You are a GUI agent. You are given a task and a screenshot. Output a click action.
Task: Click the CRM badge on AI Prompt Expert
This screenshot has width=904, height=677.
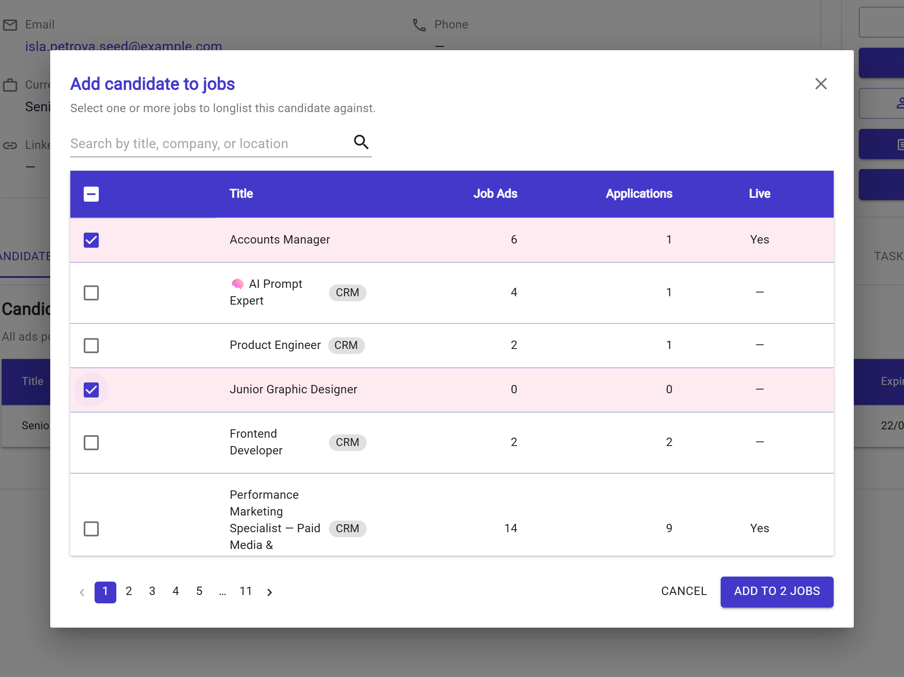click(x=347, y=292)
